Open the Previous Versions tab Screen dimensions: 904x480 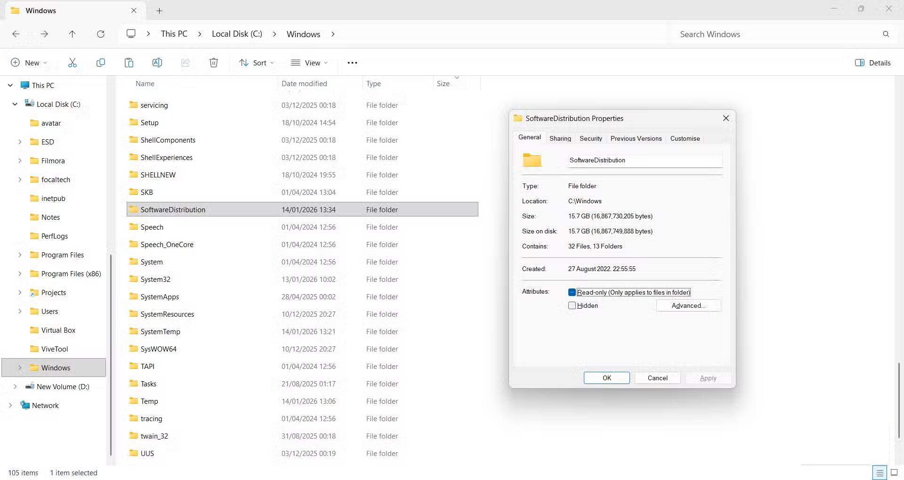point(636,138)
